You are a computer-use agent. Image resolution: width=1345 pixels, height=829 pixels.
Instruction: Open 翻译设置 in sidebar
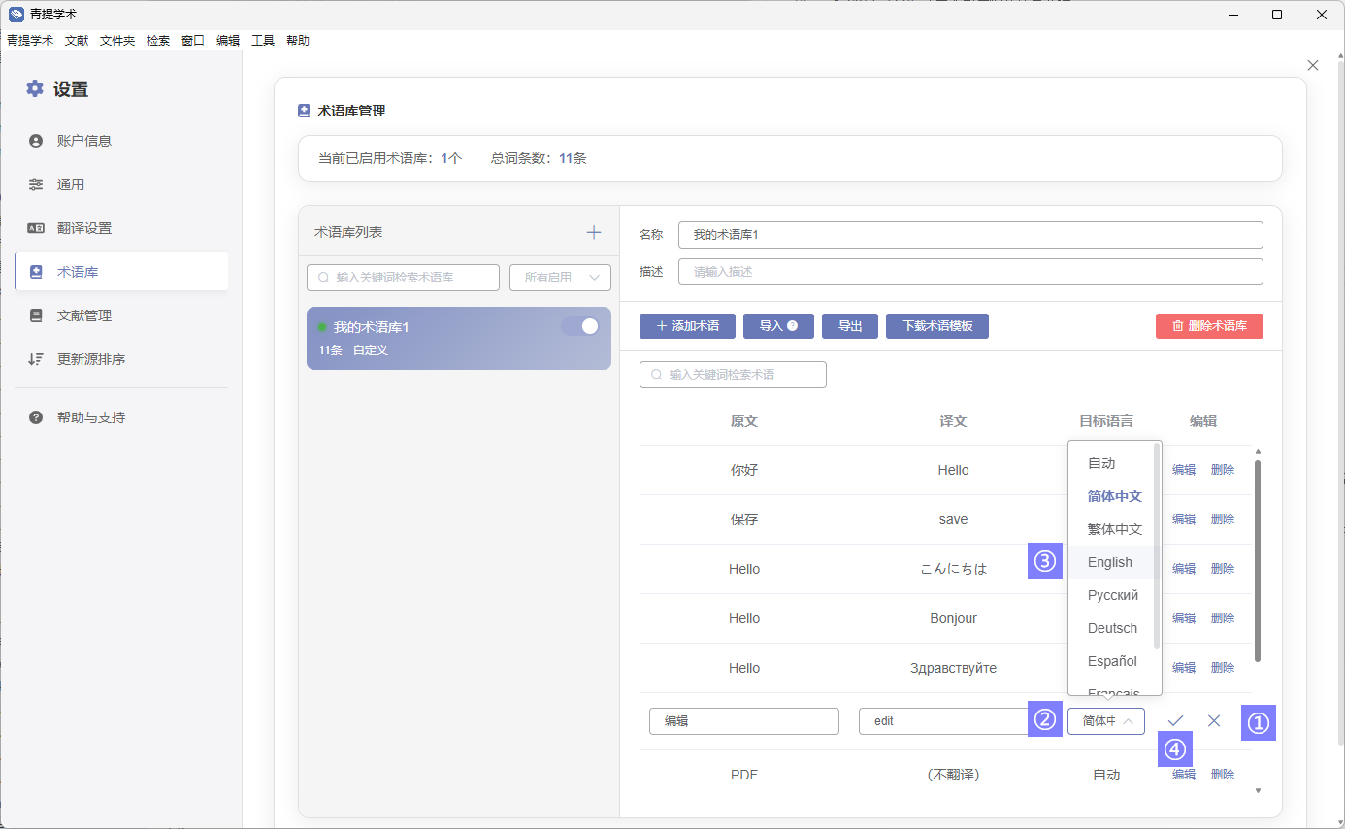coord(83,228)
